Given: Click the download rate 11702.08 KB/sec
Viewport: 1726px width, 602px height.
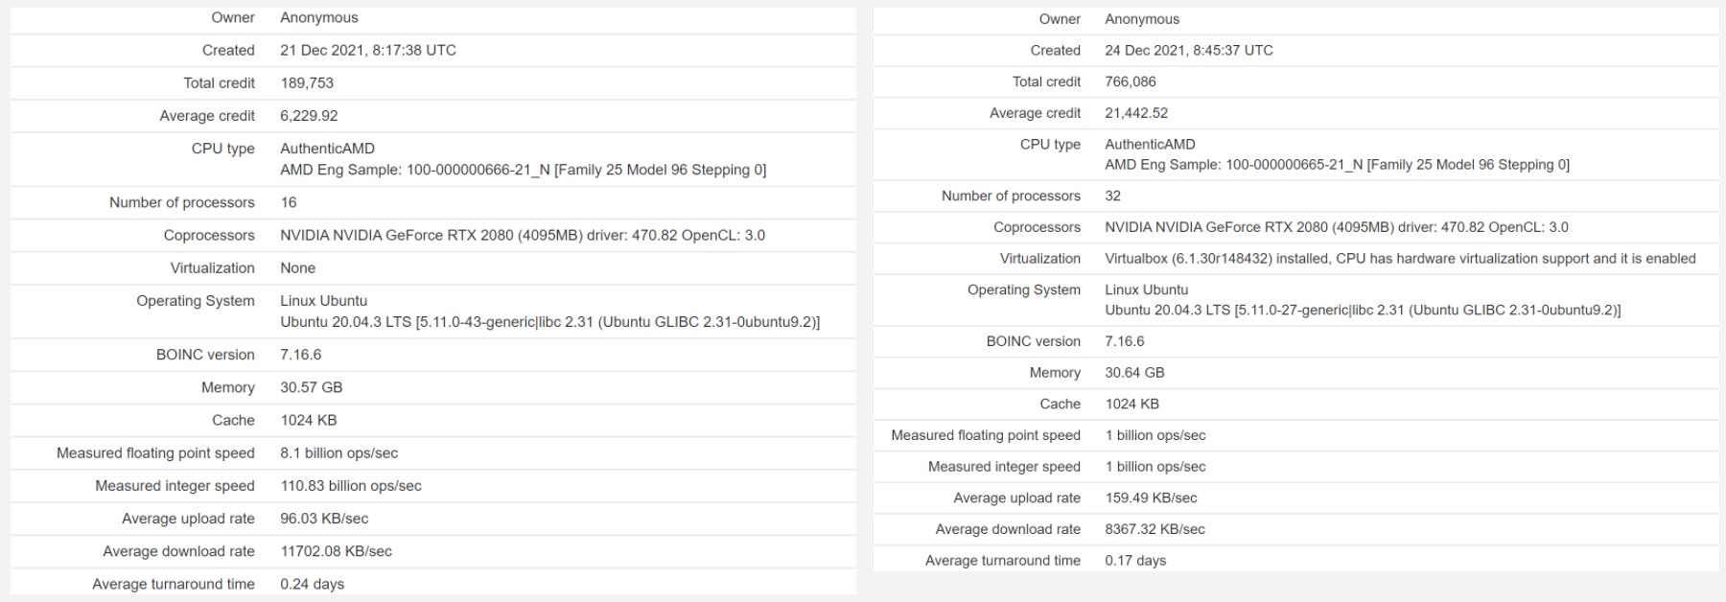Looking at the screenshot, I should point(336,551).
